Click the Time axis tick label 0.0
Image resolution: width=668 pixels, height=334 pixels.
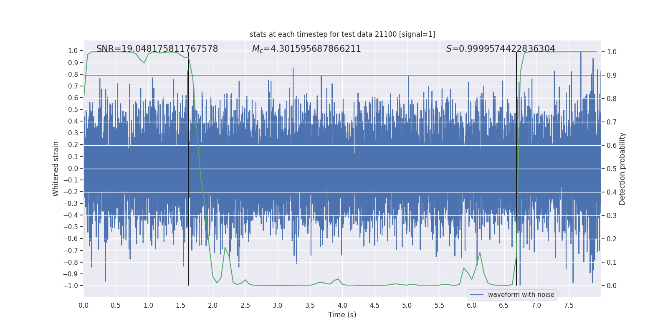(83, 305)
